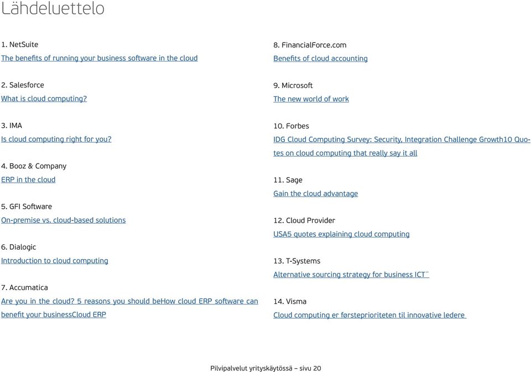531x372 pixels.
Task: Open the 'Are you in the cloud?' Accumatica link
Action: (x=129, y=301)
